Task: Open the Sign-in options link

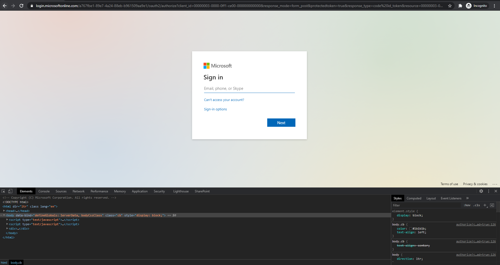Action: pyautogui.click(x=215, y=109)
